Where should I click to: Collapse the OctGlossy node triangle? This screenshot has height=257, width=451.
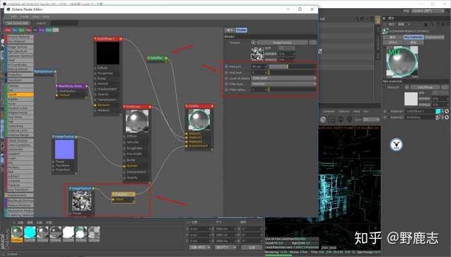point(125,107)
